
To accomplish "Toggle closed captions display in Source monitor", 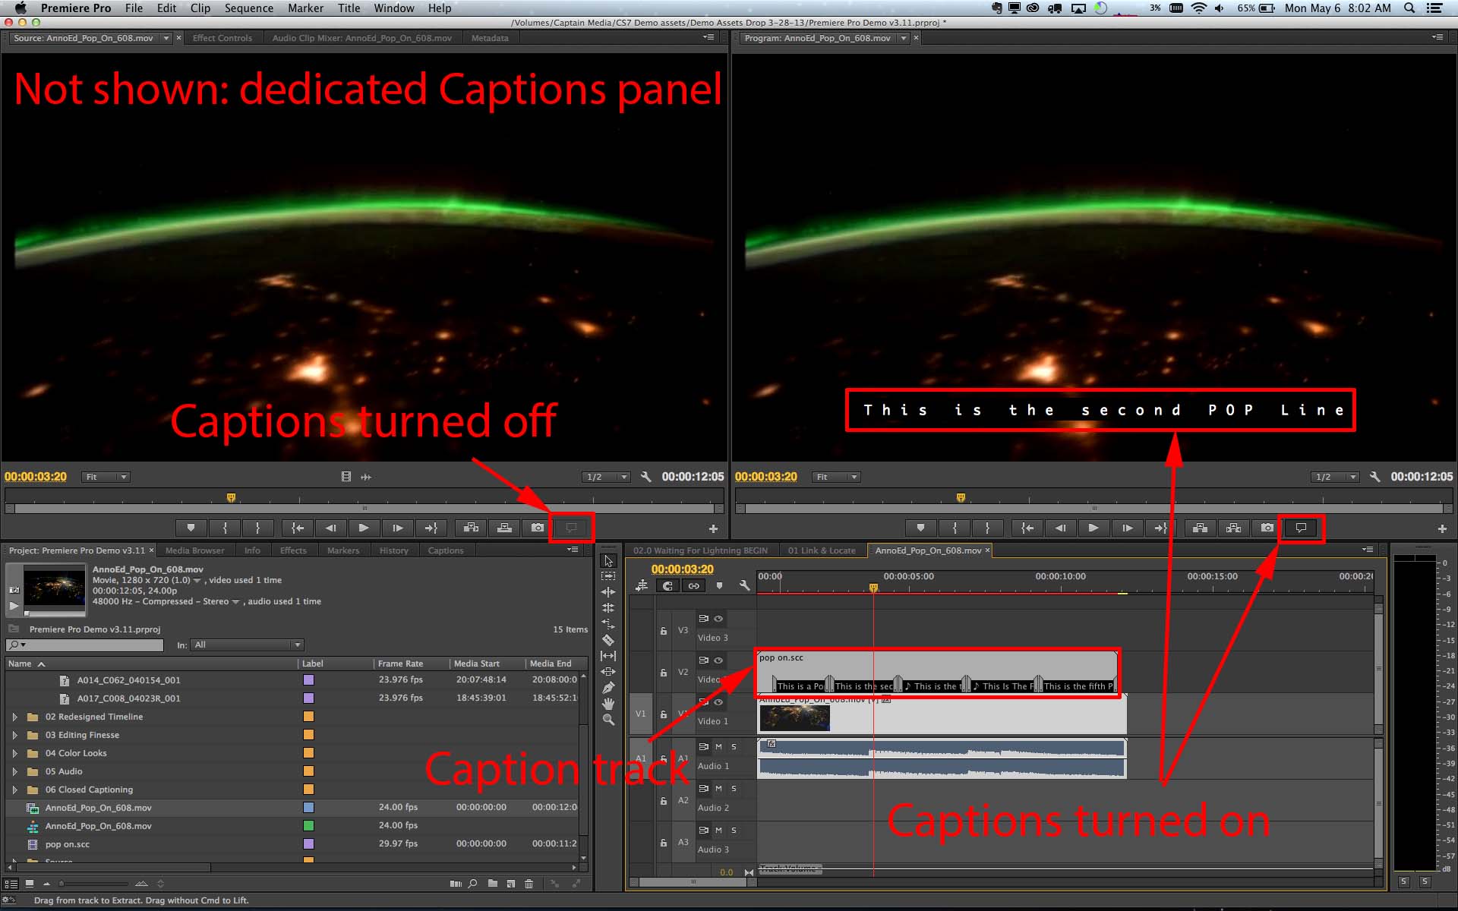I will [x=571, y=528].
